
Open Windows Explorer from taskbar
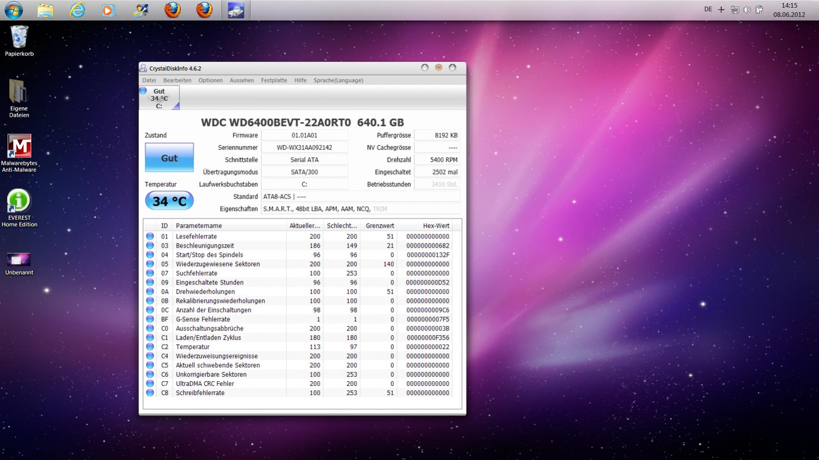click(46, 10)
